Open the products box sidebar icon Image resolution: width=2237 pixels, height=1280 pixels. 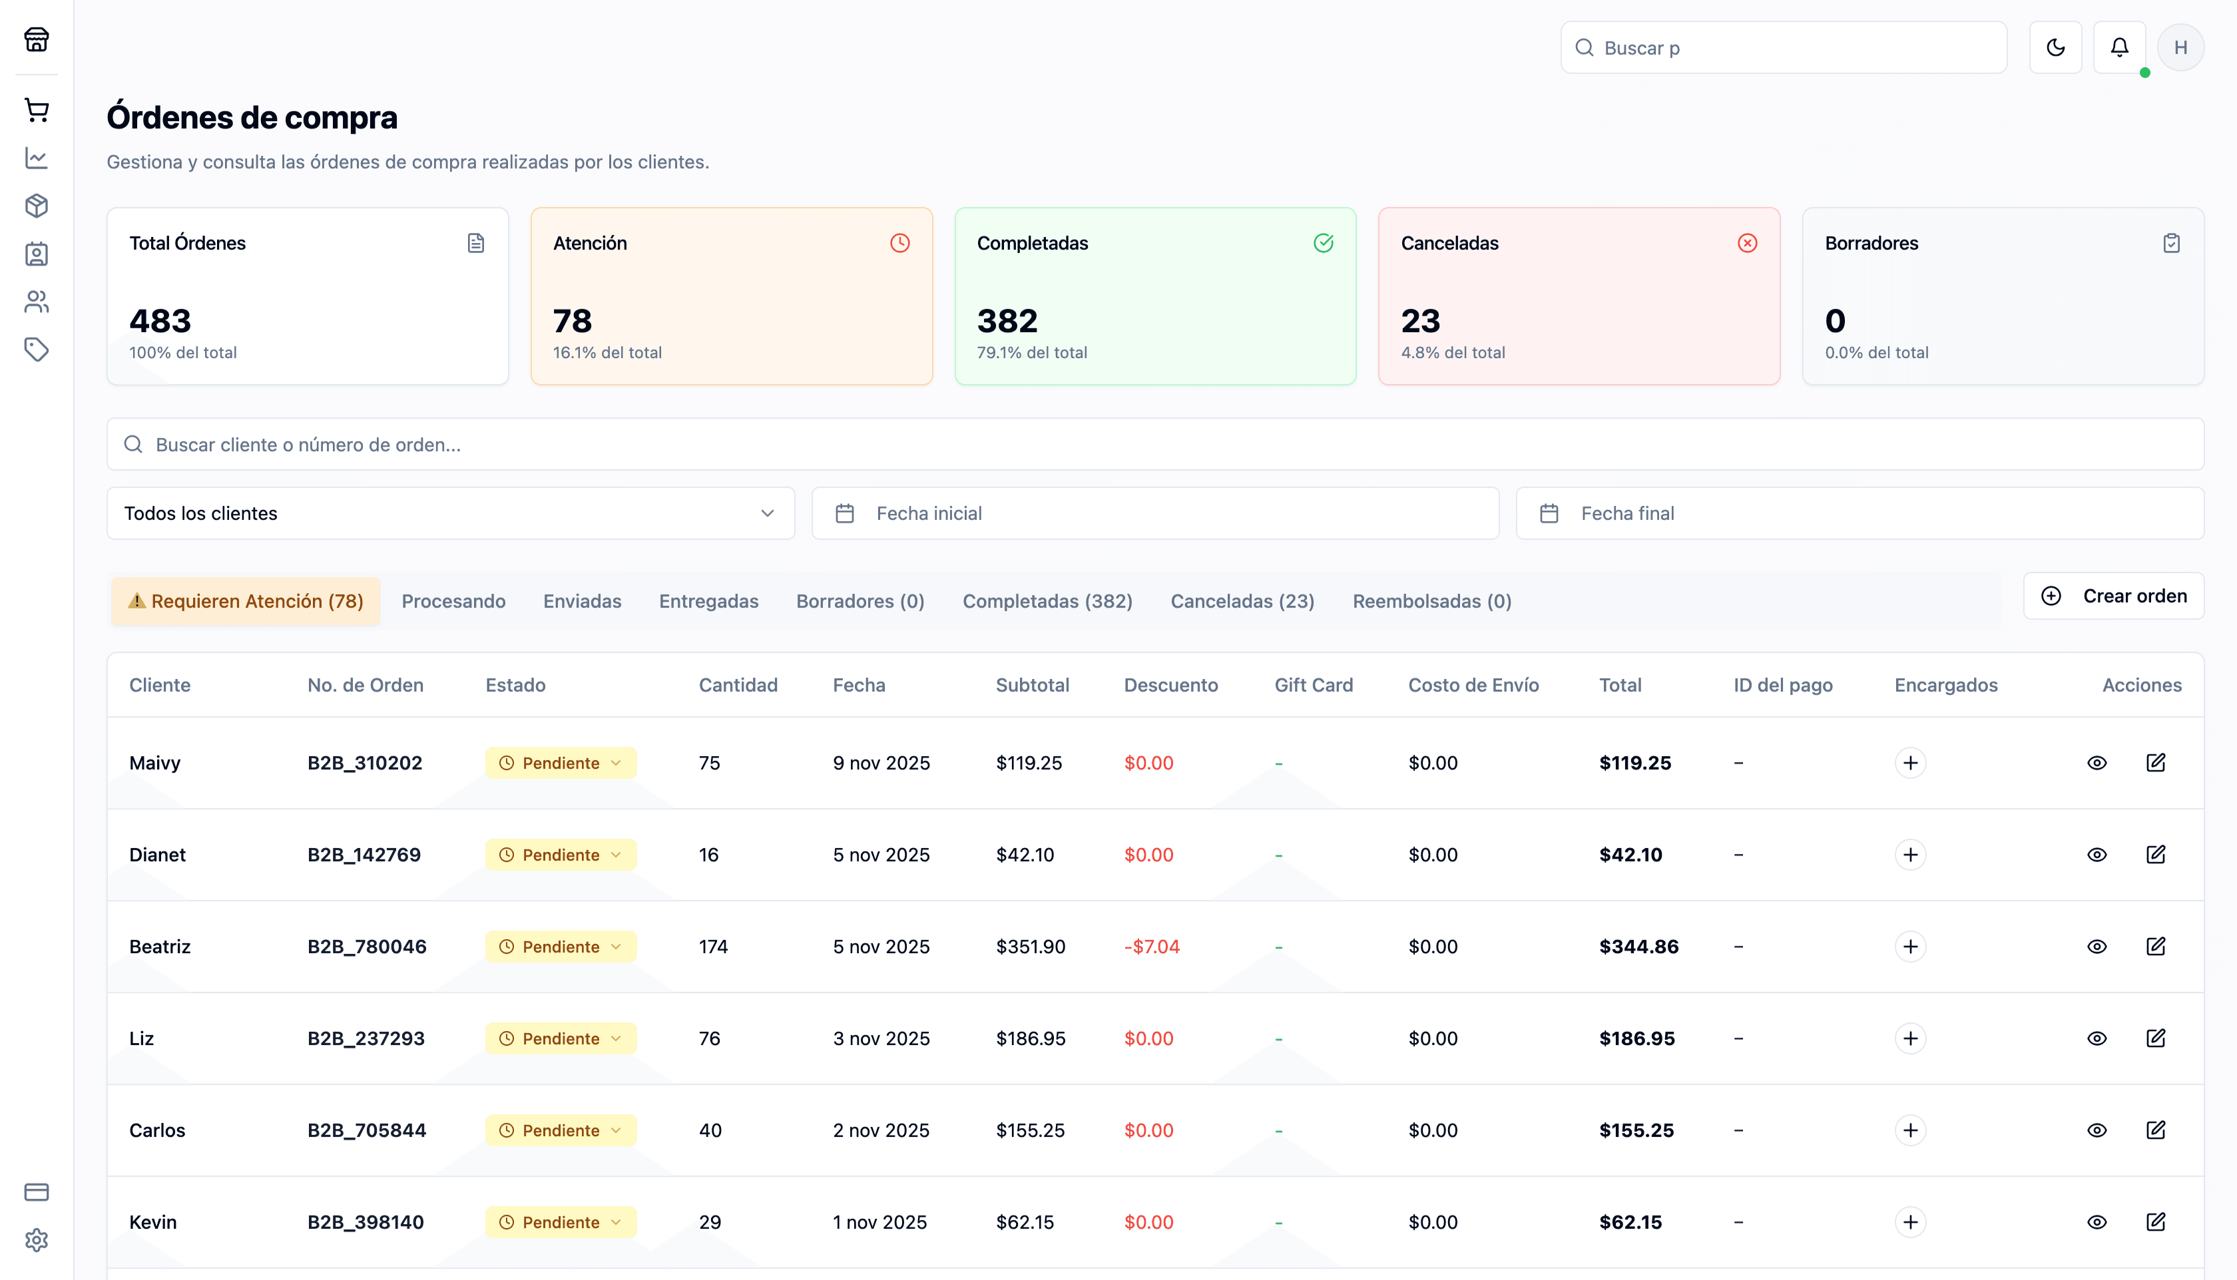click(x=36, y=206)
